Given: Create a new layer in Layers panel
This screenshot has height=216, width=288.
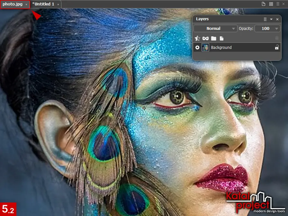Looking at the screenshot, I should 221,38.
